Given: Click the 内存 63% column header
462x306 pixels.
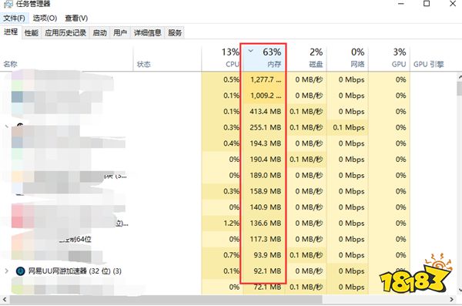Looking at the screenshot, I should pyautogui.click(x=263, y=58).
